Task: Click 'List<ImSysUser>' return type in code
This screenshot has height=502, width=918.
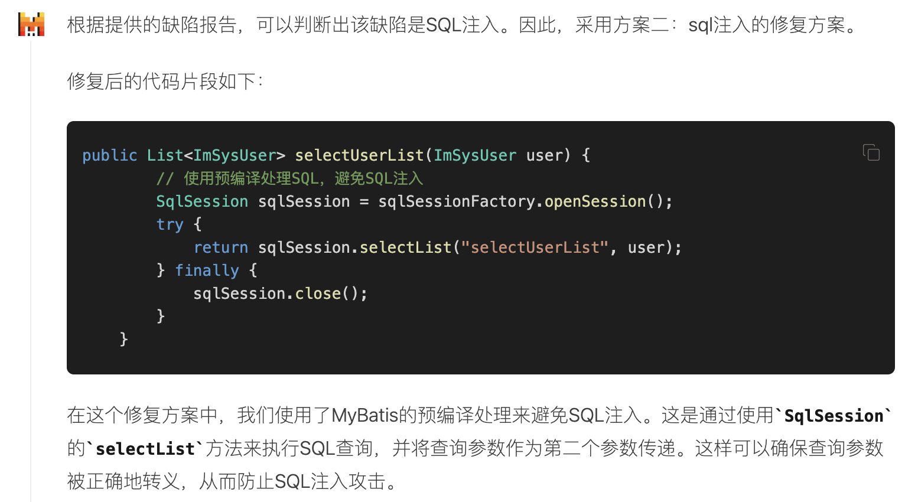Action: [x=216, y=155]
